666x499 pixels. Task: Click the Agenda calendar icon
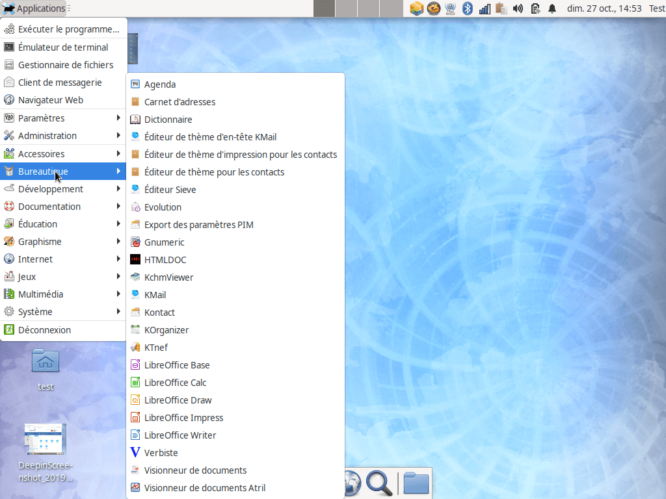click(x=135, y=84)
